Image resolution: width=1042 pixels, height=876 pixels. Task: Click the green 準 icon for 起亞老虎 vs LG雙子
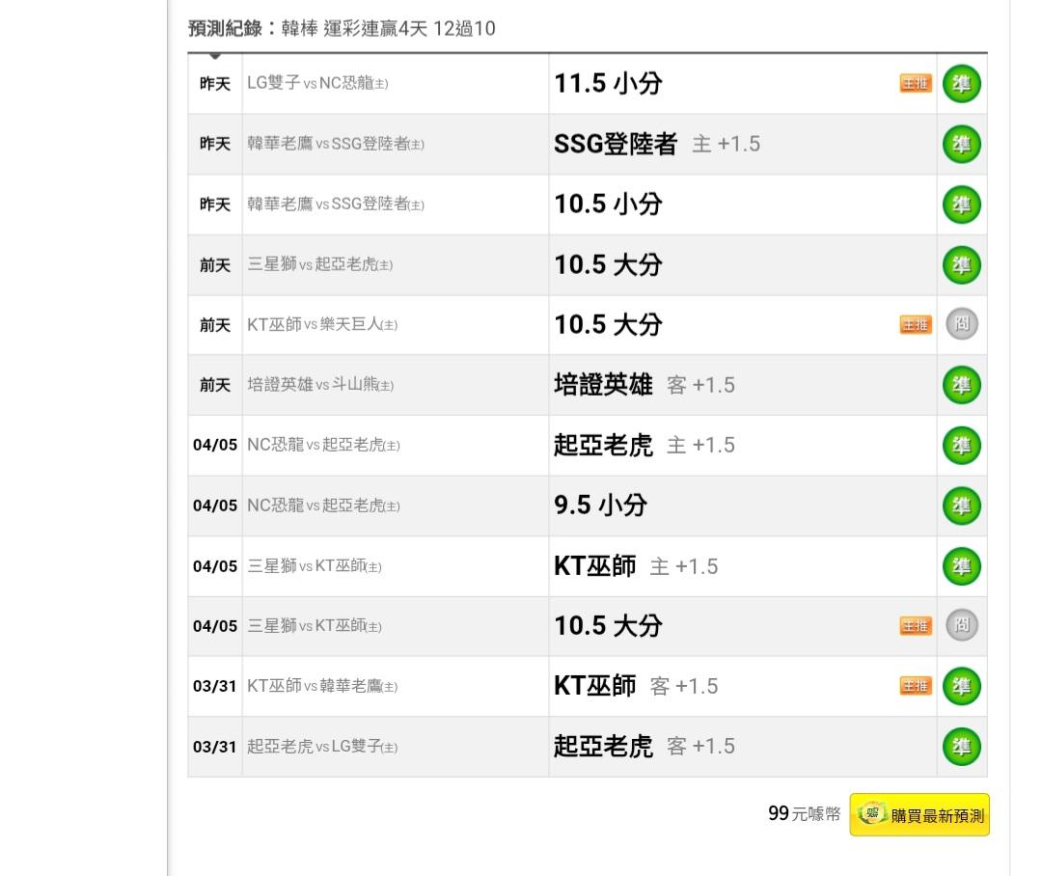click(x=961, y=747)
